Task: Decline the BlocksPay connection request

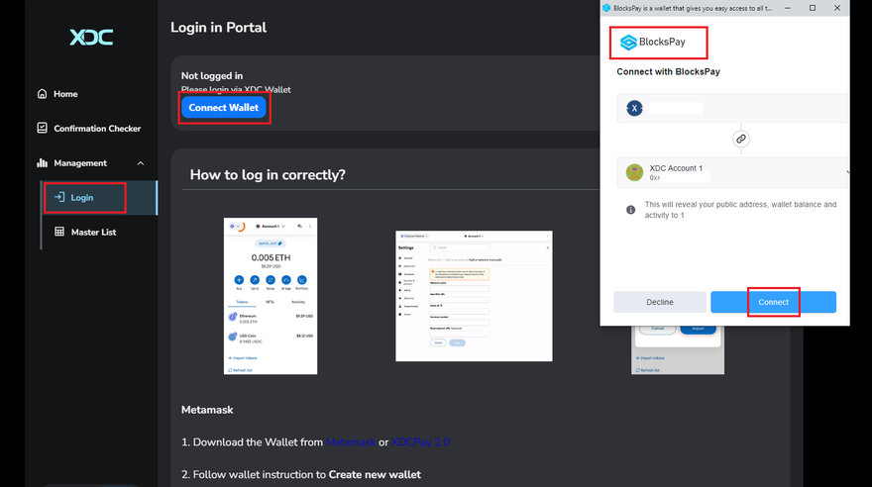Action: pos(660,302)
